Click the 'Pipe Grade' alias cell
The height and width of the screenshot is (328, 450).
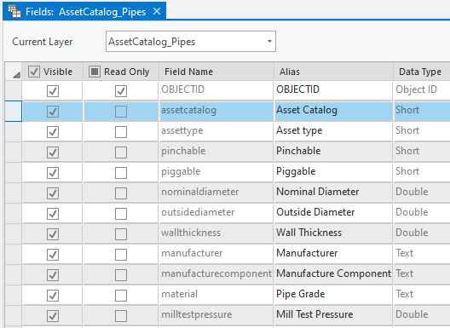333,295
